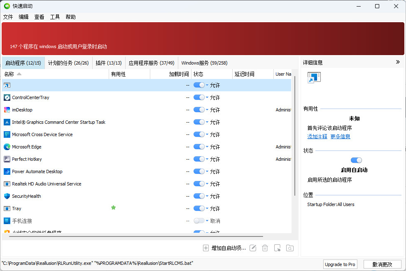Click the Power Automate Desktop icon

[x=7, y=171]
